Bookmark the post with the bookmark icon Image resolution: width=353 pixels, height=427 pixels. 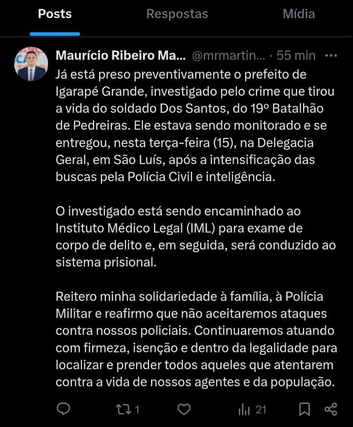[304, 409]
